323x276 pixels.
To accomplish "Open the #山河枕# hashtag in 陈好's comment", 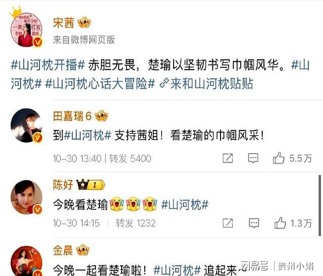I will pyautogui.click(x=185, y=204).
